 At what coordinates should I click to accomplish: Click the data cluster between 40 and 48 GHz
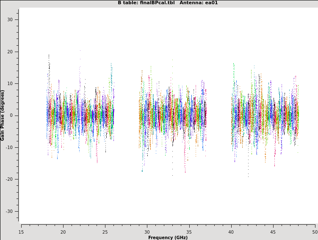point(265,115)
